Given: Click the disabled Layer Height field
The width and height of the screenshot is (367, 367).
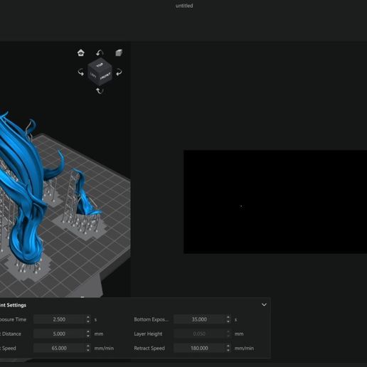Looking at the screenshot, I should [199, 334].
